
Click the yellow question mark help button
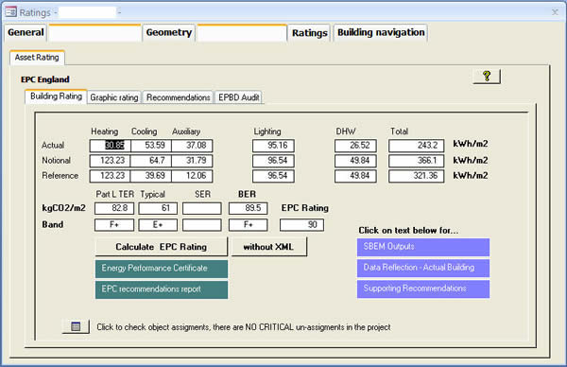pyautogui.click(x=487, y=77)
